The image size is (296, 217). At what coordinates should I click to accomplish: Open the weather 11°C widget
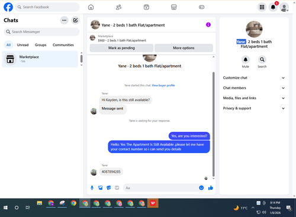(x=241, y=208)
